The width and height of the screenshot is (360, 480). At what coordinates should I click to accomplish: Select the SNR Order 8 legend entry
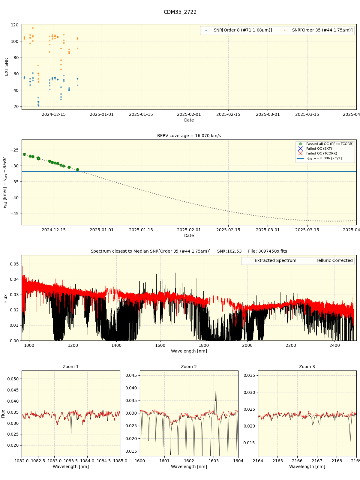tap(238, 30)
